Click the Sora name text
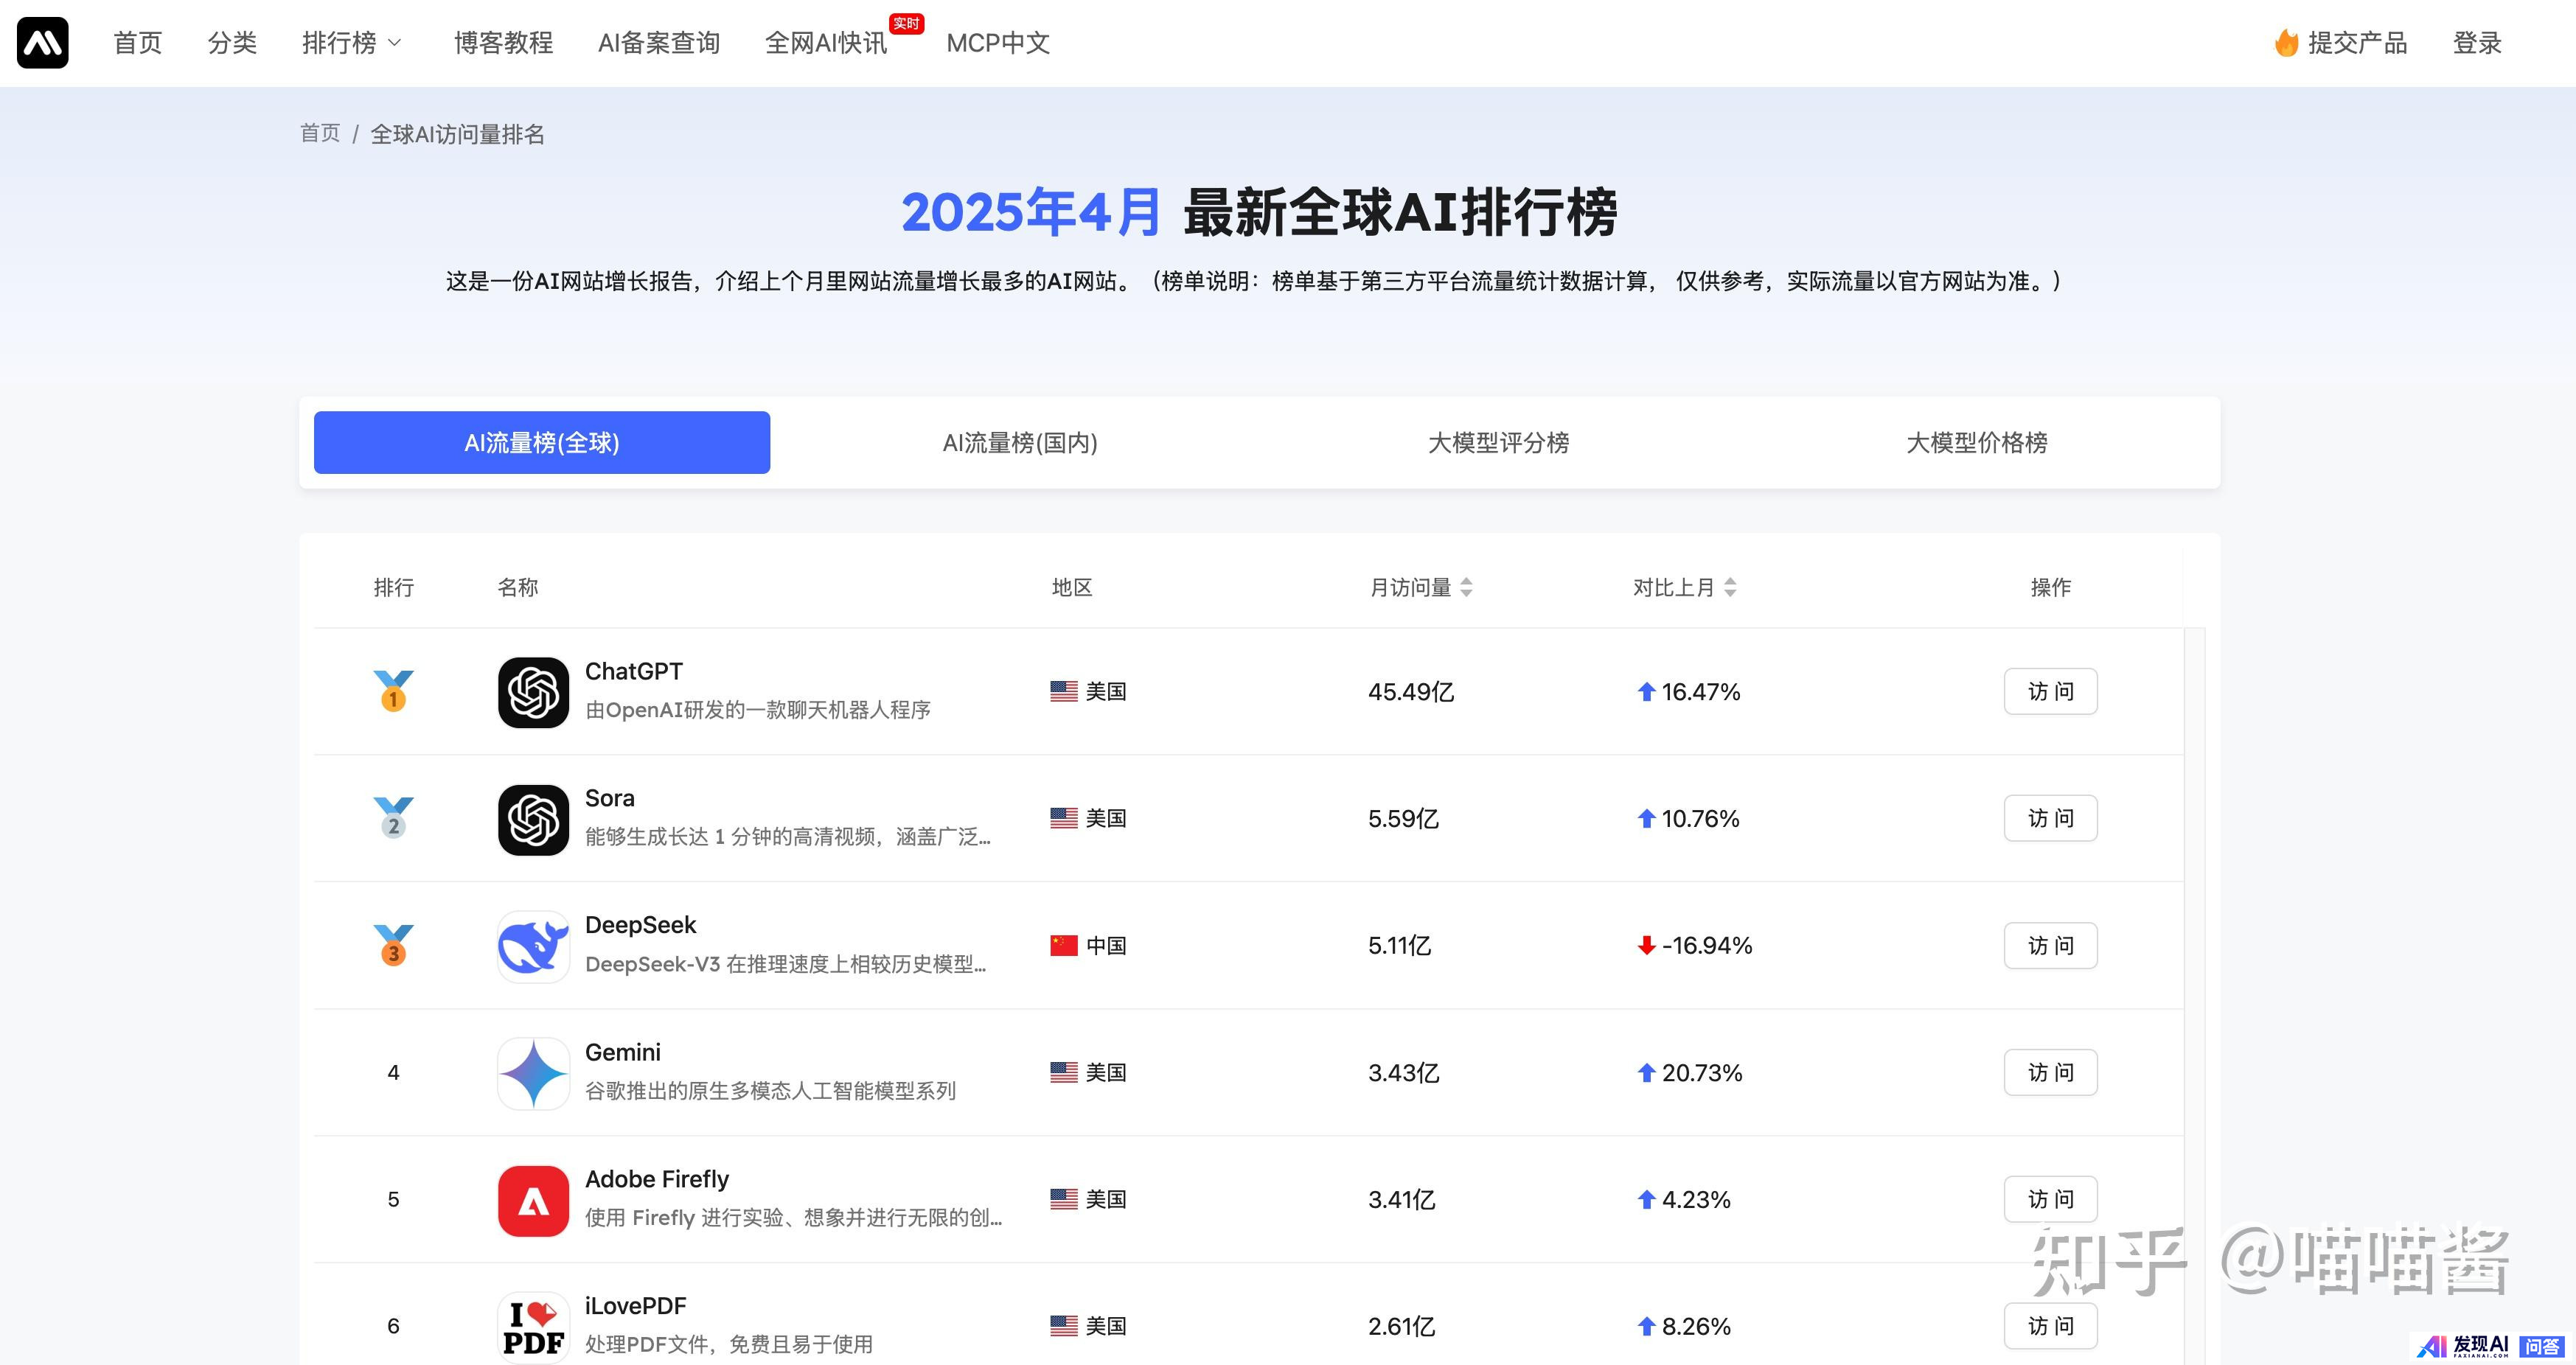Viewport: 2576px width, 1365px height. (x=610, y=798)
